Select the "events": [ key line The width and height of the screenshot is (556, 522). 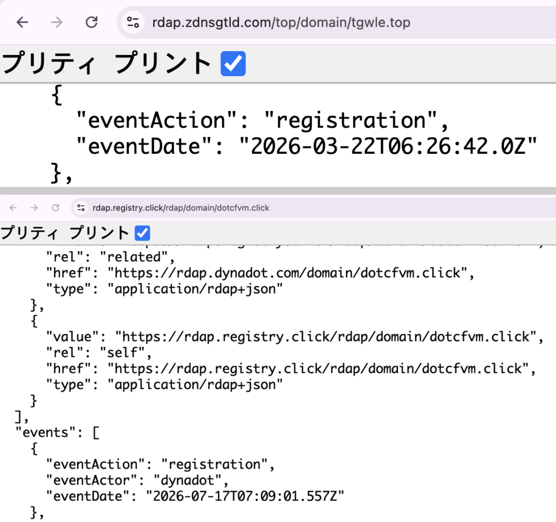[x=58, y=432]
